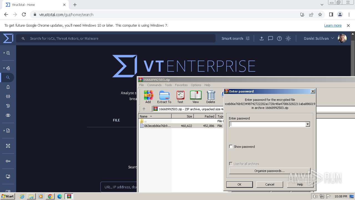Sort archive list by Name column

point(155,116)
